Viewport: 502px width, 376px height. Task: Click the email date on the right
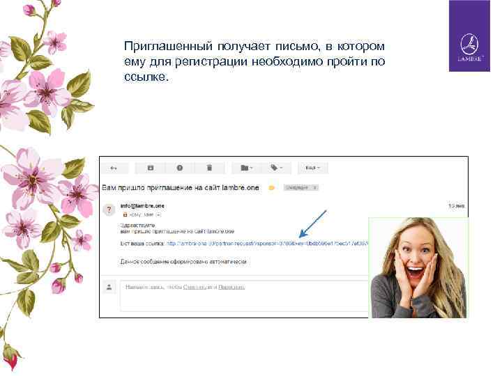coord(456,206)
